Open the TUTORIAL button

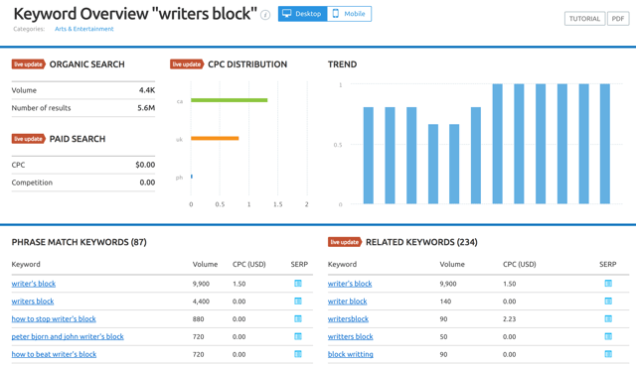(x=584, y=19)
